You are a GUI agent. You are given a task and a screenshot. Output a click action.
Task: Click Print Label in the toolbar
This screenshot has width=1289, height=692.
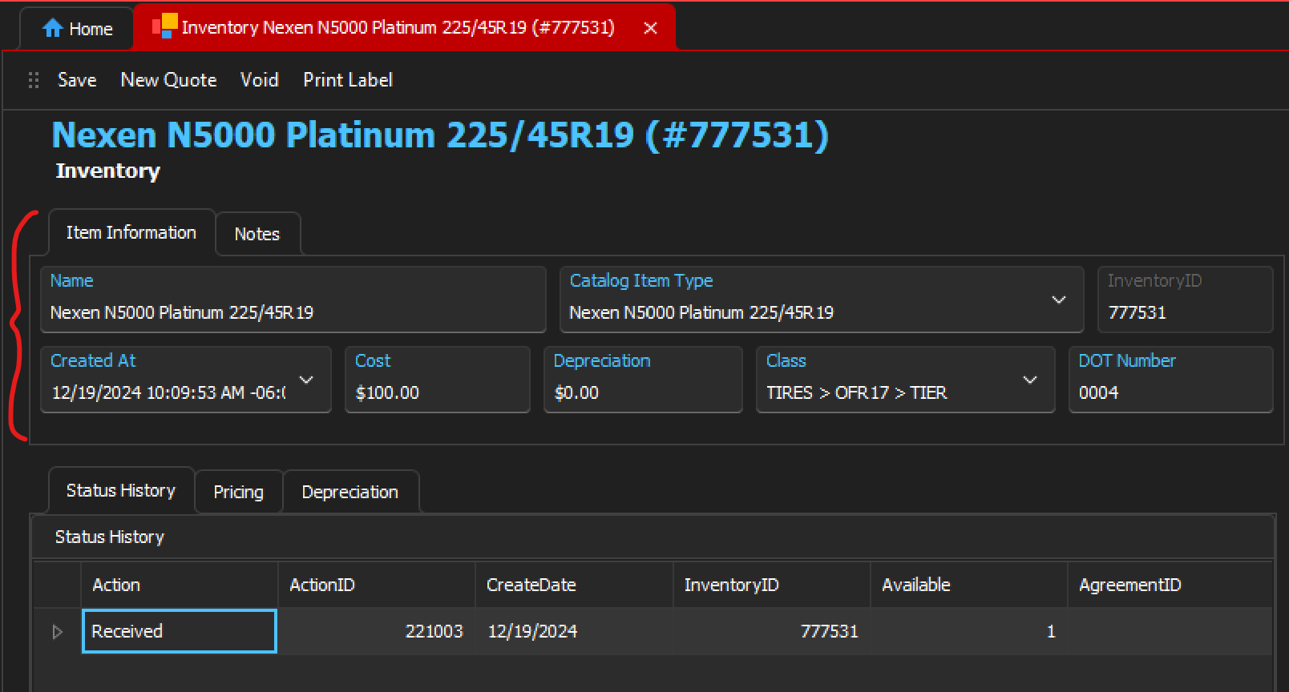(348, 80)
